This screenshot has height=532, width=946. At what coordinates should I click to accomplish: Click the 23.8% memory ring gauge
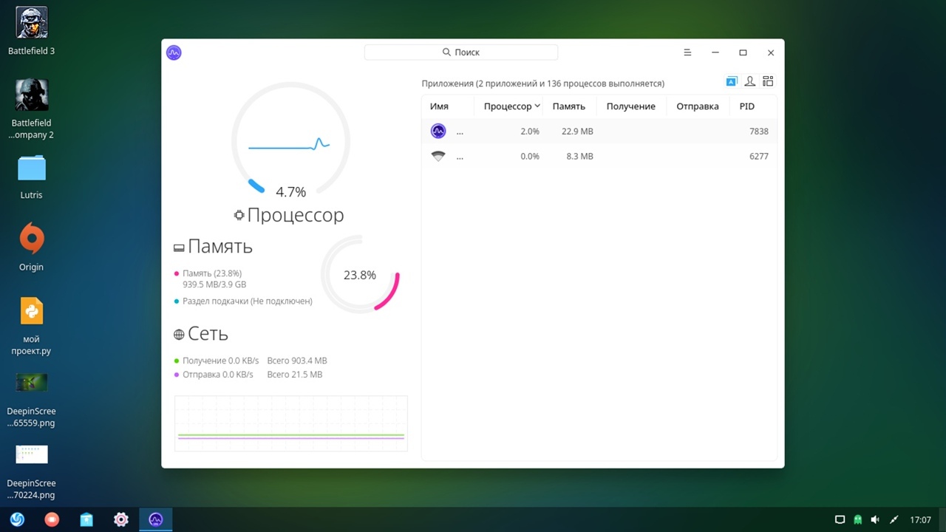pyautogui.click(x=360, y=274)
